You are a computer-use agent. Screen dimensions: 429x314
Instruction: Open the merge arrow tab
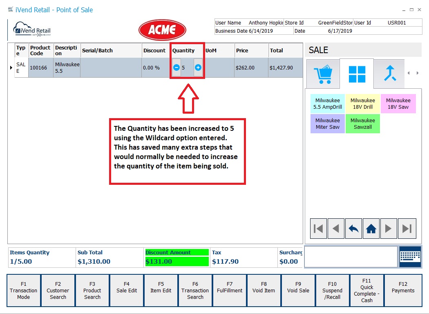(x=390, y=74)
